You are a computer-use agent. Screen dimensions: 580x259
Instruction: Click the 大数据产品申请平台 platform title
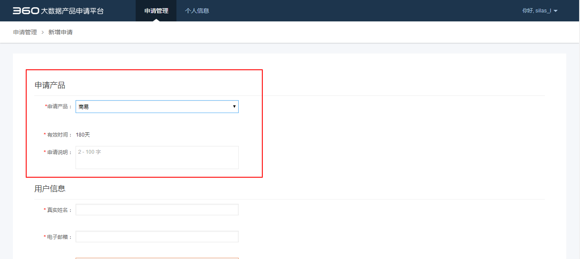(72, 11)
